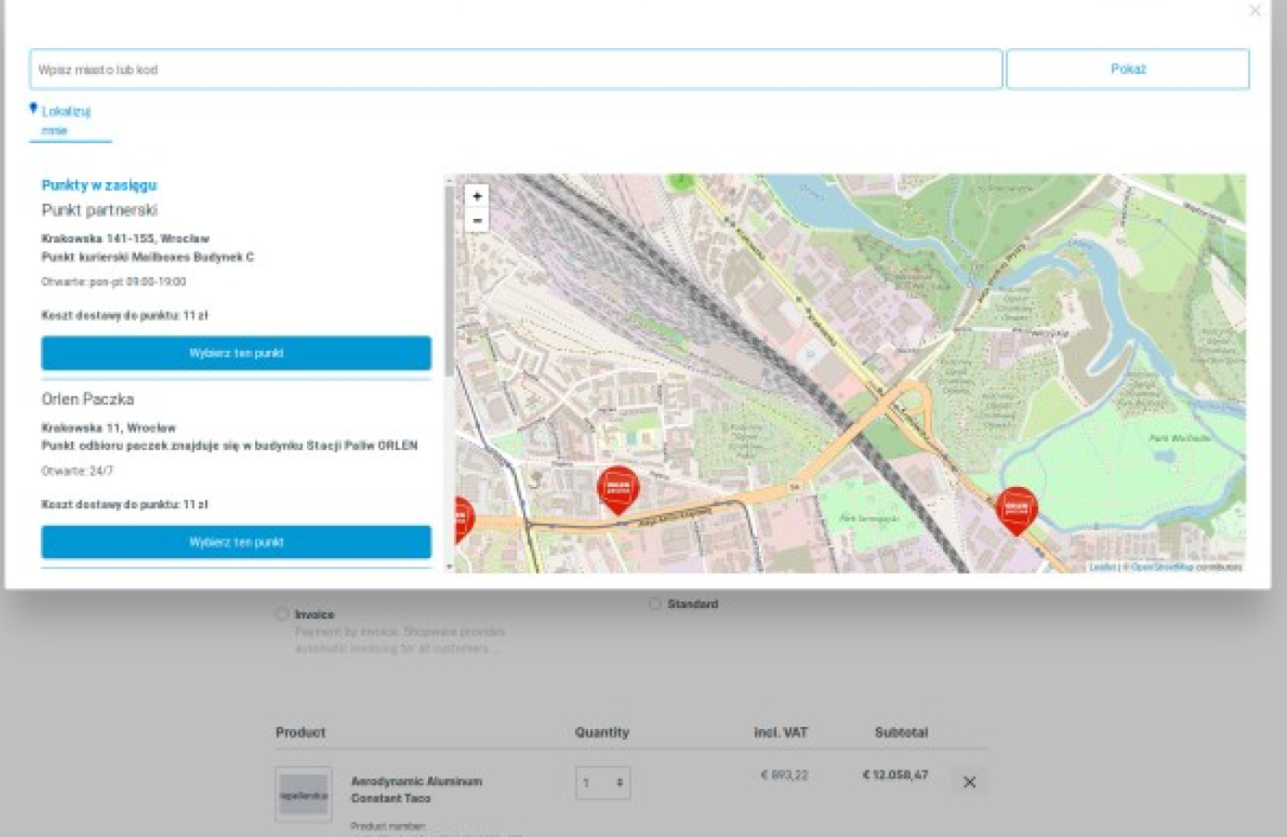1287x837 pixels.
Task: Click the 'Krakowska 11, Wrocław' address
Action: point(108,428)
